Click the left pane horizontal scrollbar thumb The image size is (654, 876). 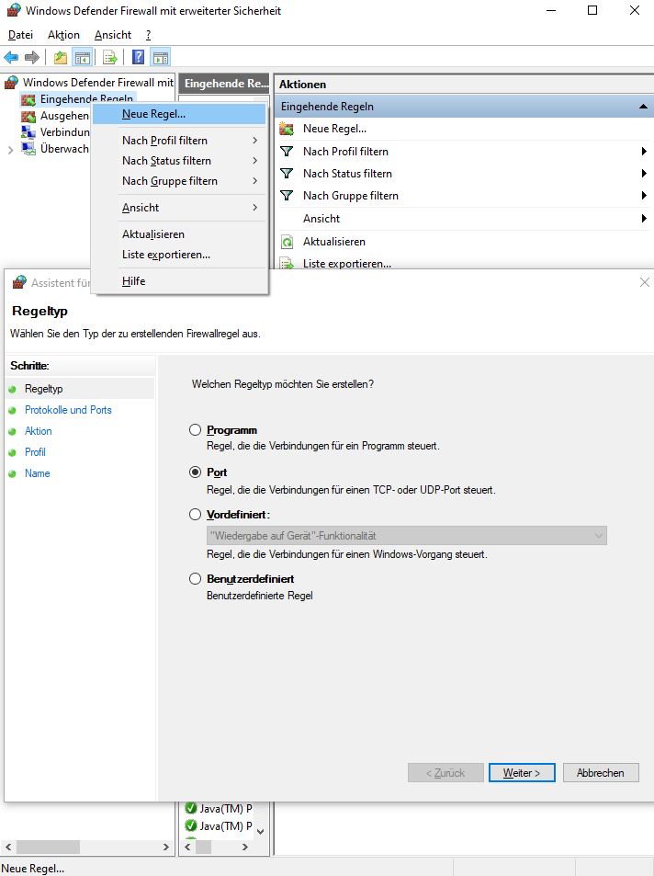(x=48, y=847)
